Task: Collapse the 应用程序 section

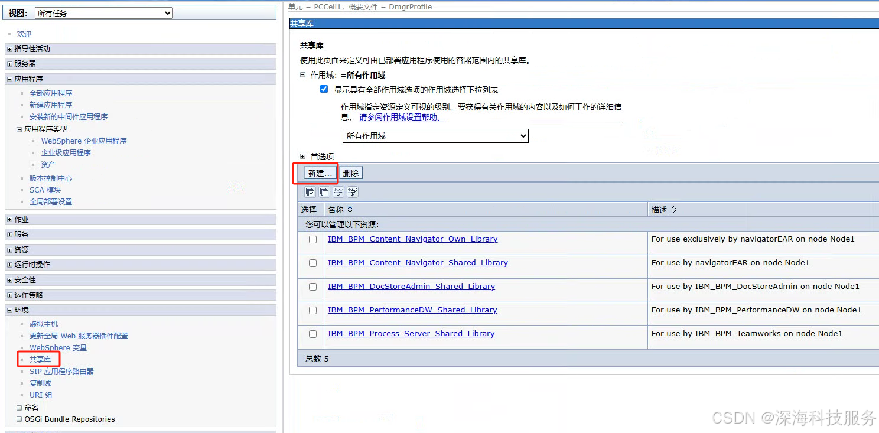Action: click(9, 79)
